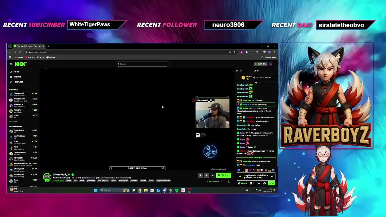
Task: Open Donnaybunny recommended channel
Action: point(24,153)
